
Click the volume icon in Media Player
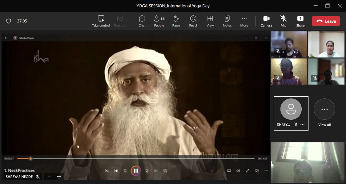(x=238, y=171)
